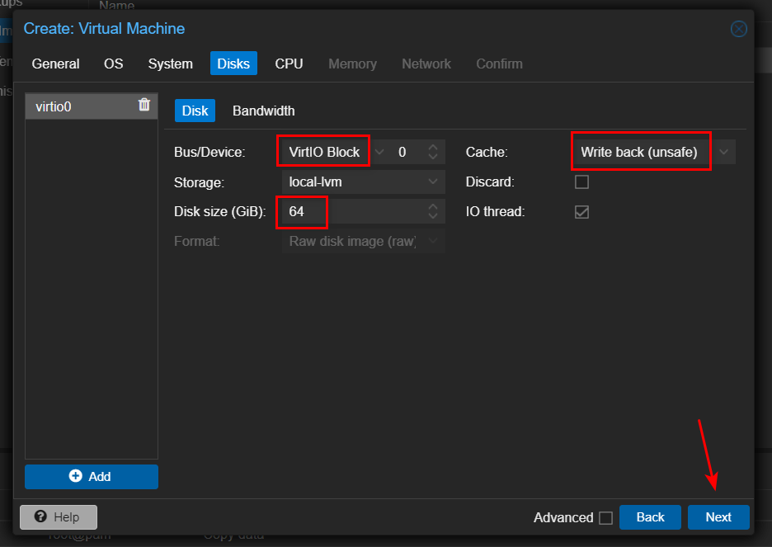Image resolution: width=772 pixels, height=547 pixels.
Task: Go to the OS tab
Action: click(113, 64)
